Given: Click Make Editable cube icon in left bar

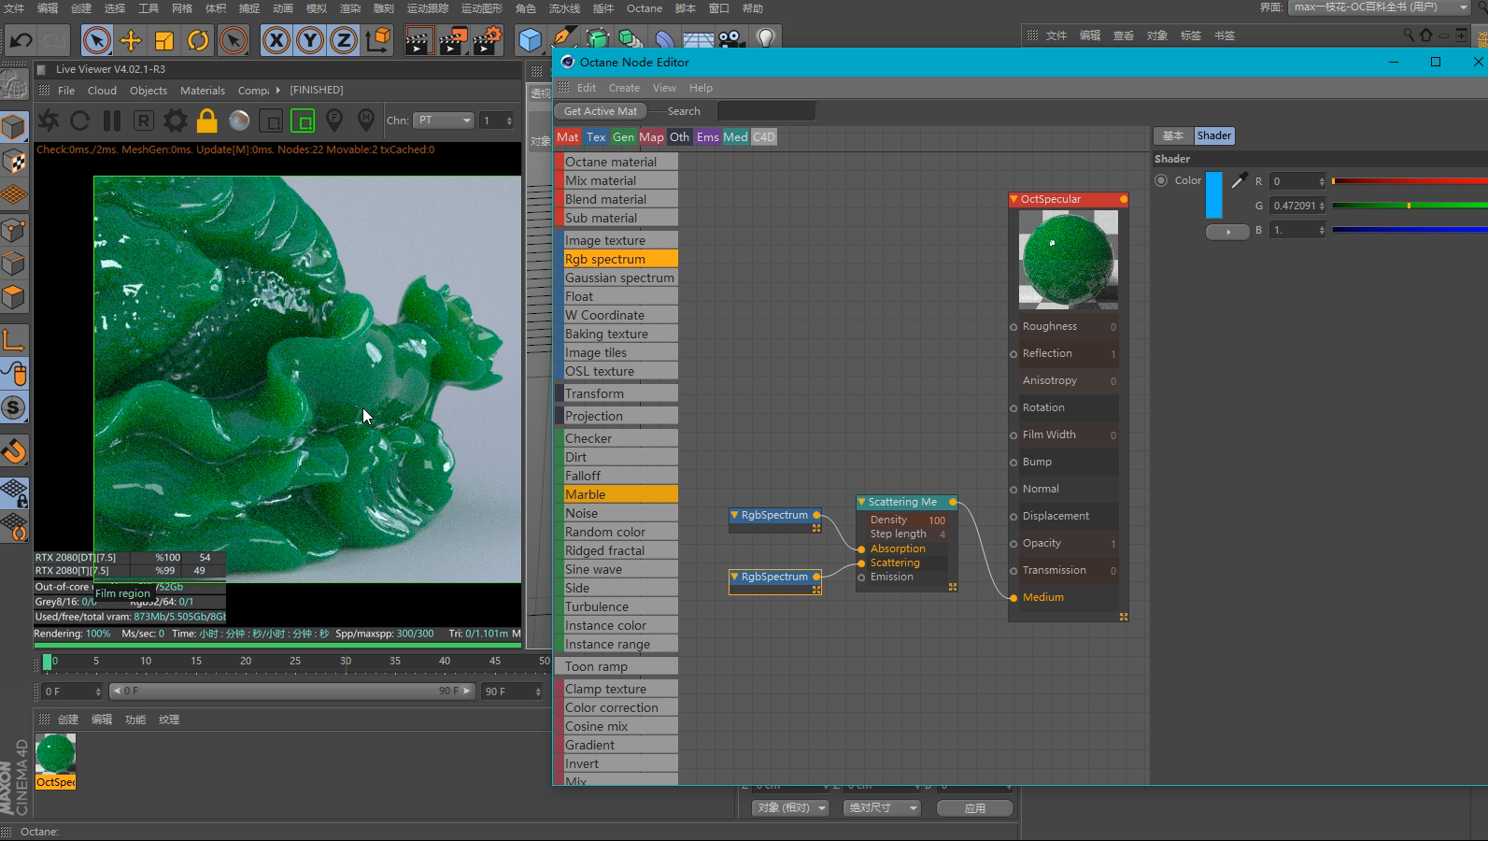Looking at the screenshot, I should click(x=14, y=126).
